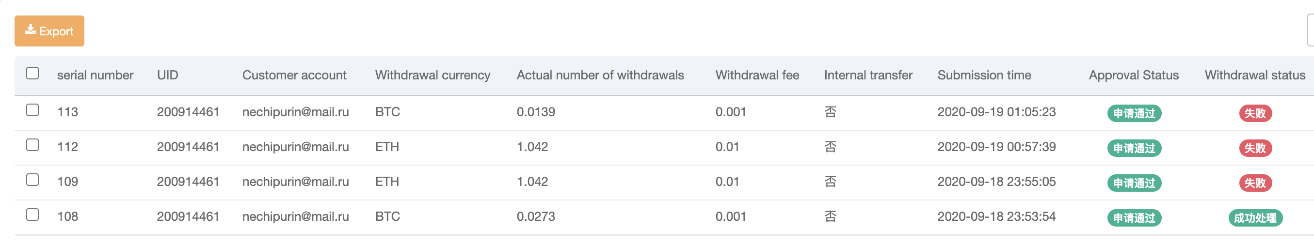This screenshot has width=1314, height=244.
Task: Click the 2020-09-19 01:05:23 submission time
Action: click(996, 112)
